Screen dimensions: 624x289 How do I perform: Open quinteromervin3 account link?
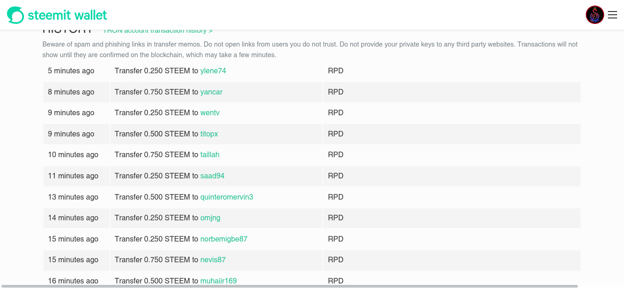coord(226,197)
